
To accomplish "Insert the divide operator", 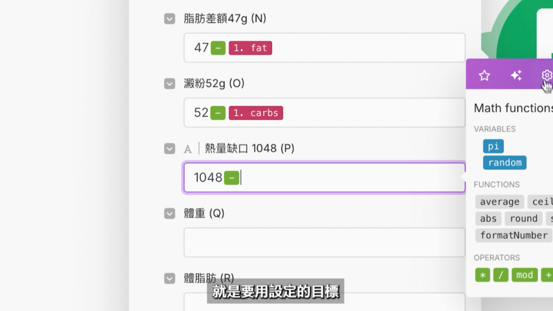I will tap(501, 275).
